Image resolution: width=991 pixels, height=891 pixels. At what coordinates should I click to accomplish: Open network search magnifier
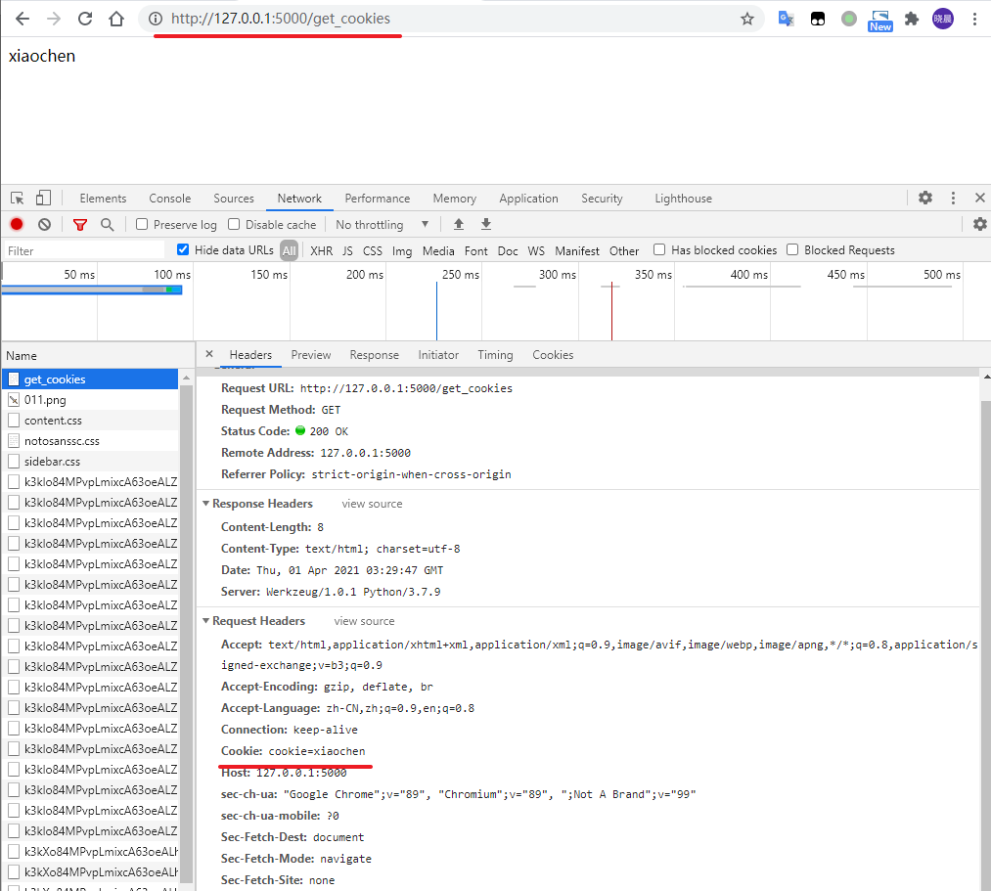pyautogui.click(x=108, y=224)
